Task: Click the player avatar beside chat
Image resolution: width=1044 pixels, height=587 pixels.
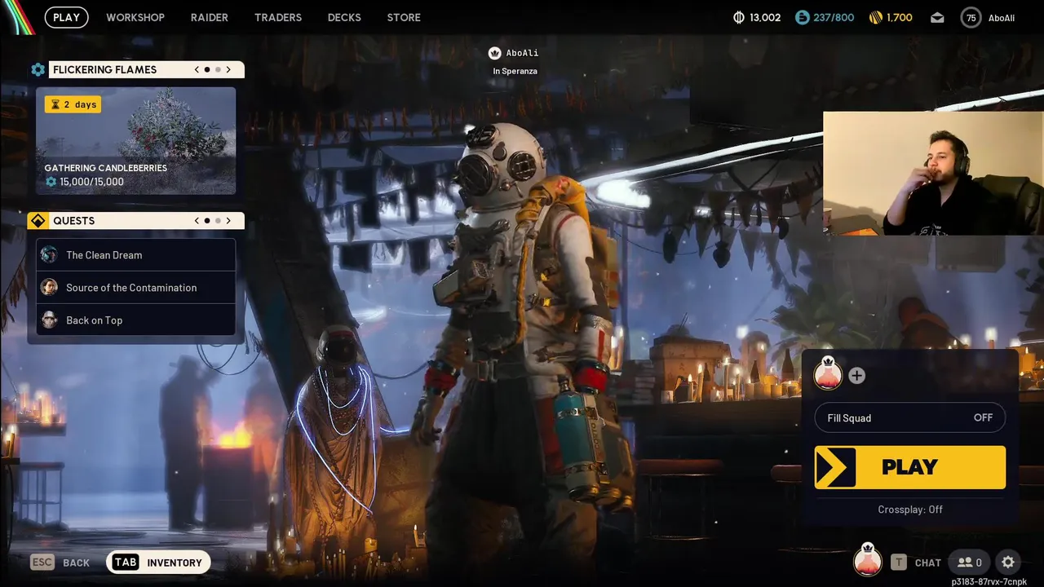Action: (x=868, y=561)
